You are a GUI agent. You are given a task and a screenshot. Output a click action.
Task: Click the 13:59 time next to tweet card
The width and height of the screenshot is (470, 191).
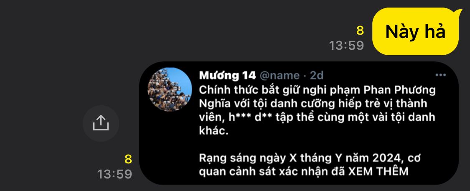click(x=114, y=174)
